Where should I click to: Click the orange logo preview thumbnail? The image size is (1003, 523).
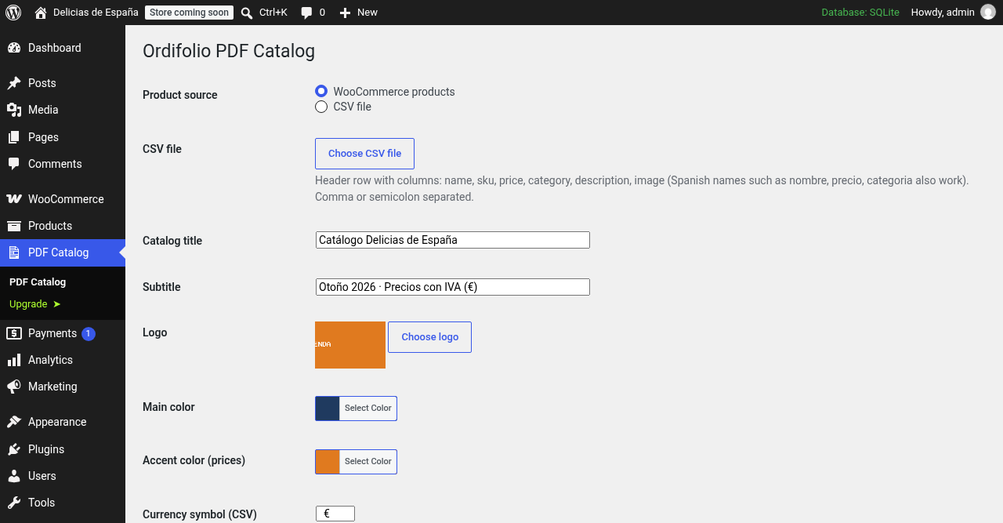[x=350, y=345]
